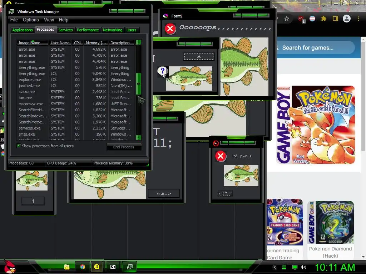Click the Form9 title bar icon

(x=165, y=16)
